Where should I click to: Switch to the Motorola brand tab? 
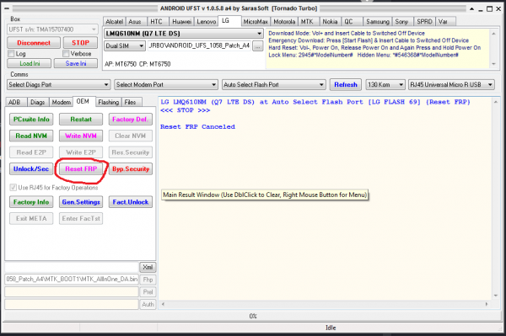pyautogui.click(x=284, y=22)
